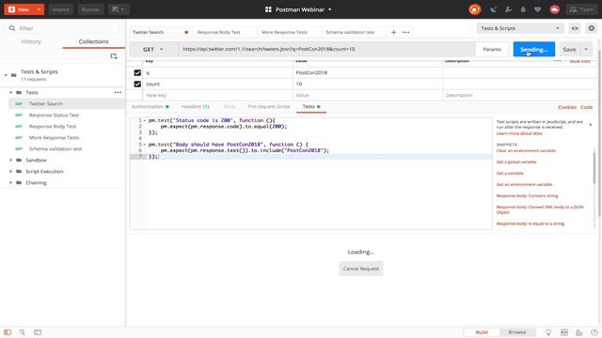This screenshot has height=338, width=602.
Task: Collapse the Tests & Scripts collection
Action: click(x=6, y=75)
